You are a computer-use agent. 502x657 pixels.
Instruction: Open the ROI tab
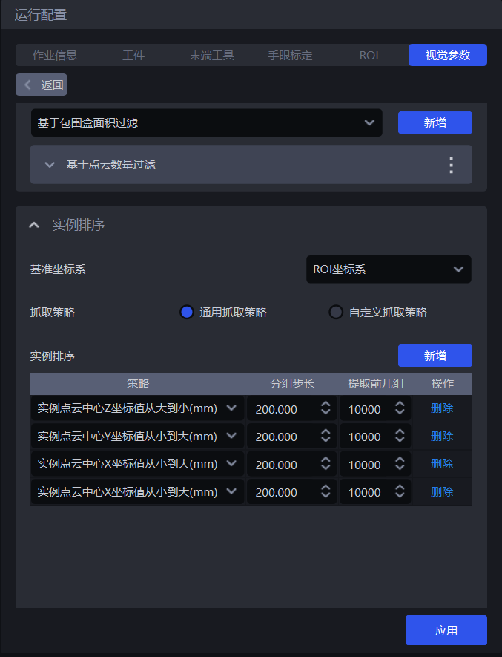369,56
